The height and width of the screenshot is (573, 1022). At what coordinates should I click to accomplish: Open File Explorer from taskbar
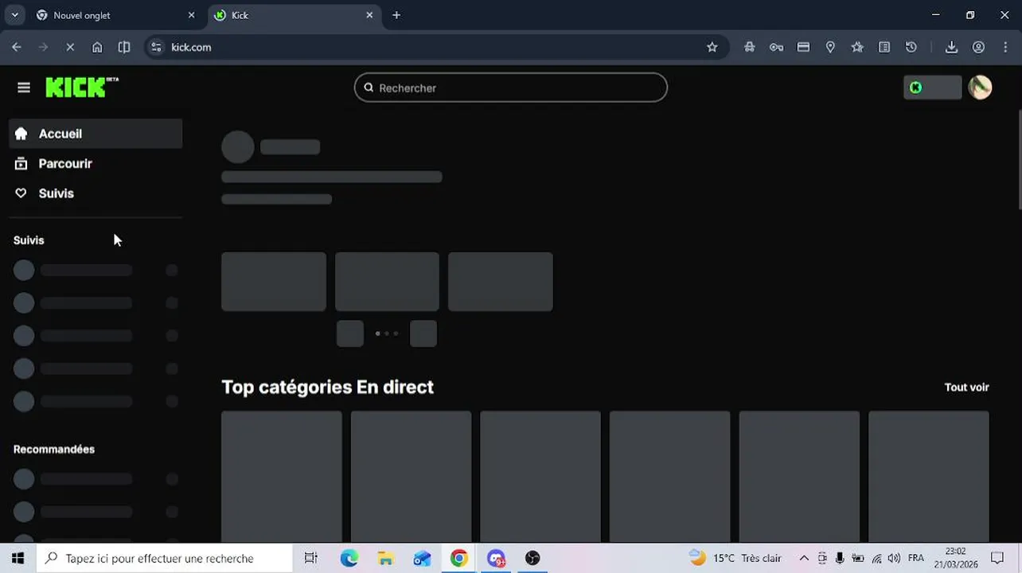[386, 558]
